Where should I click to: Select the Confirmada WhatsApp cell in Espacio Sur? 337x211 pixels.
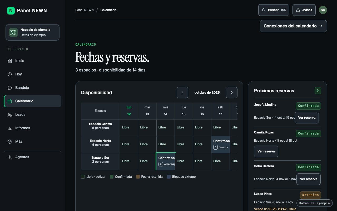tap(166, 161)
